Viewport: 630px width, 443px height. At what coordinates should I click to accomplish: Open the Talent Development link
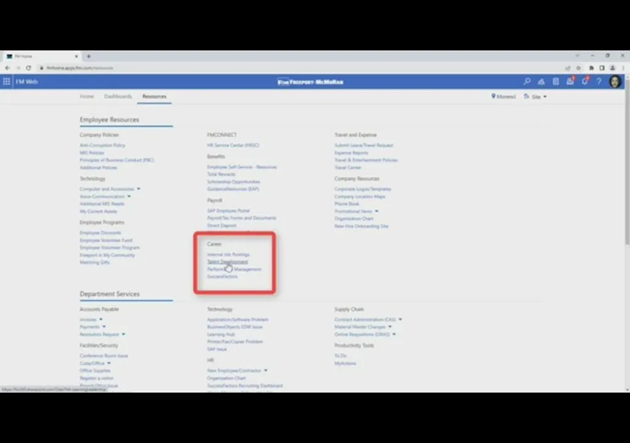pos(228,262)
